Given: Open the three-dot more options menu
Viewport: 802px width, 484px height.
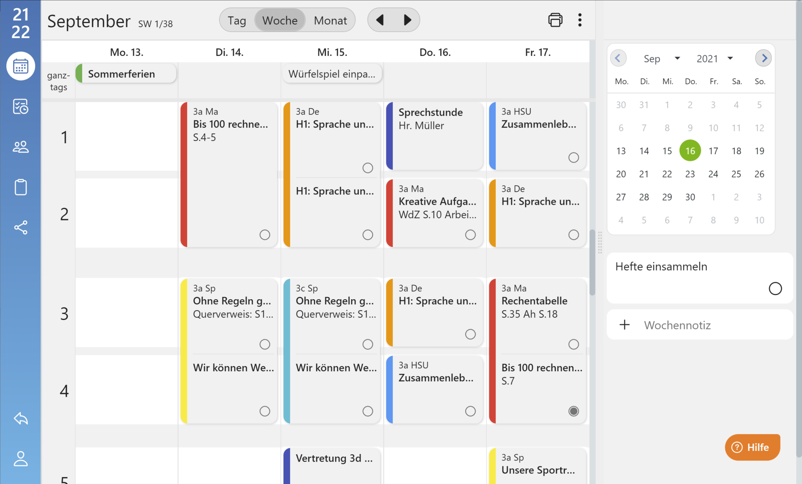Looking at the screenshot, I should tap(580, 20).
